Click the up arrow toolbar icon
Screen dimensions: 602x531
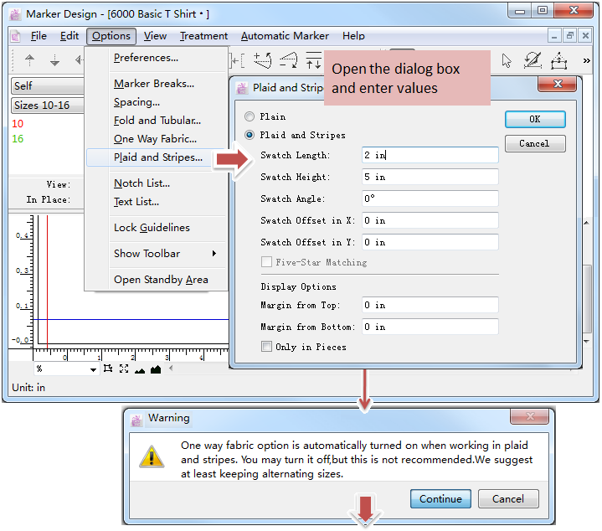pyautogui.click(x=30, y=60)
